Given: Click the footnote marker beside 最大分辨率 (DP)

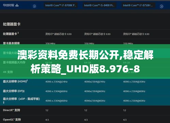Looking at the screenshot, I should (24, 91).
